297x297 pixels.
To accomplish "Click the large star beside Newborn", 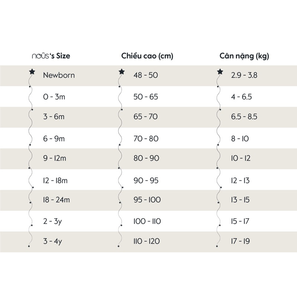I will 32,71.
